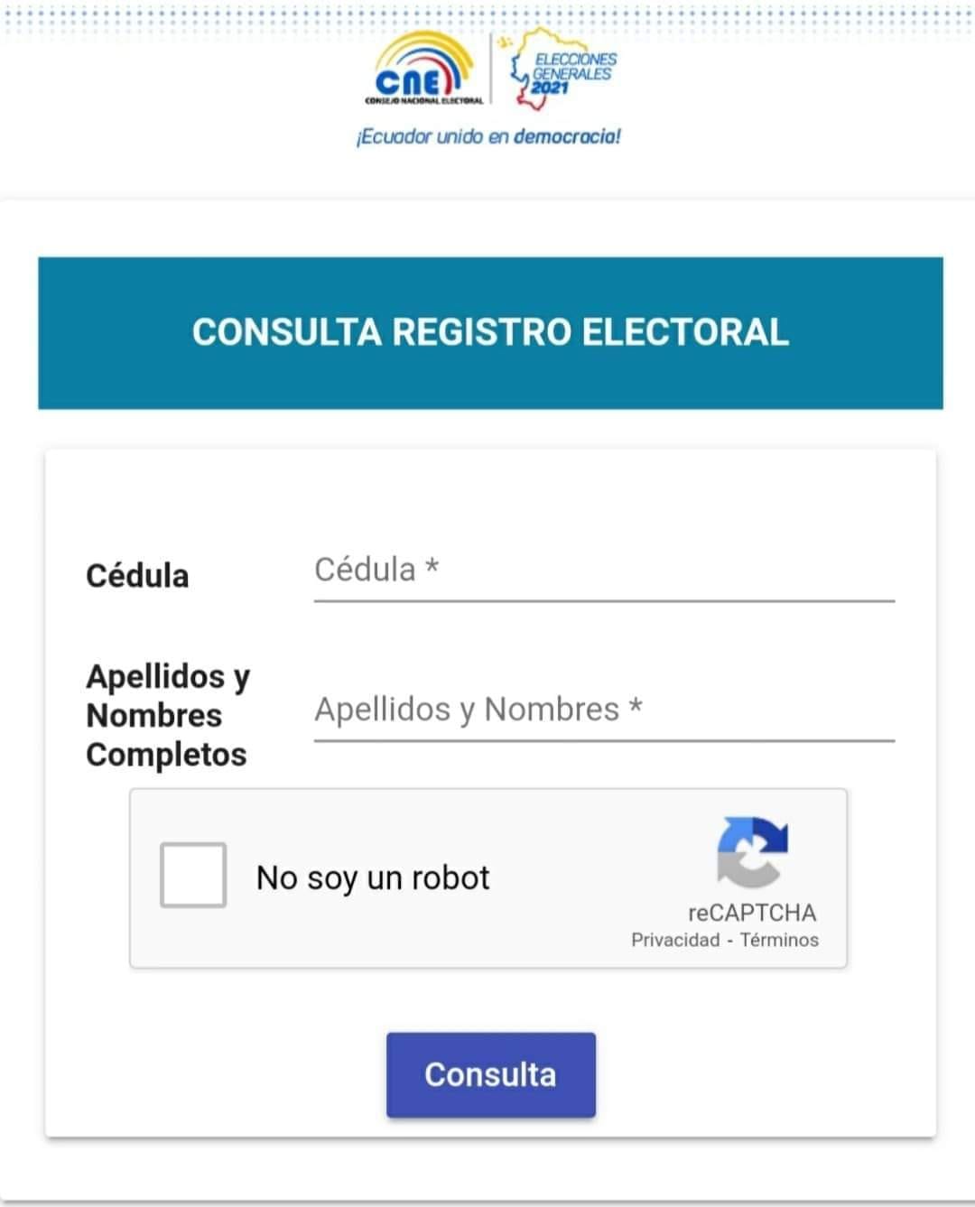Focus the Cédula input field

pos(603,571)
